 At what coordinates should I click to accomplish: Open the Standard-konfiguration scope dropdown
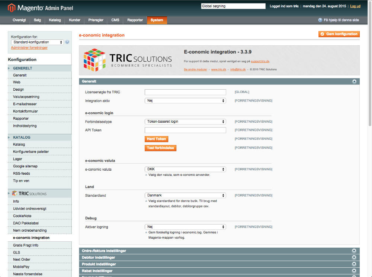37,42
